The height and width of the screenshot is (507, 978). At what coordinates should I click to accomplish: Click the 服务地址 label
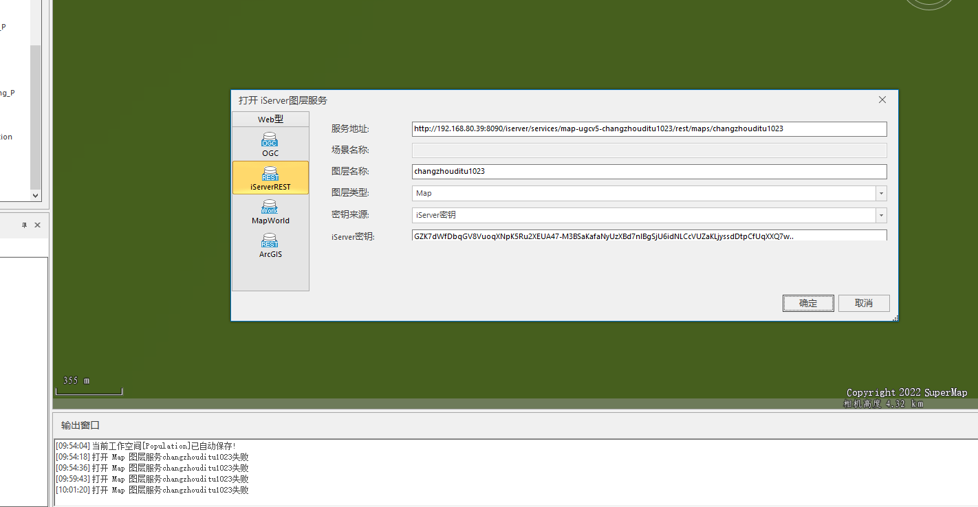point(350,129)
